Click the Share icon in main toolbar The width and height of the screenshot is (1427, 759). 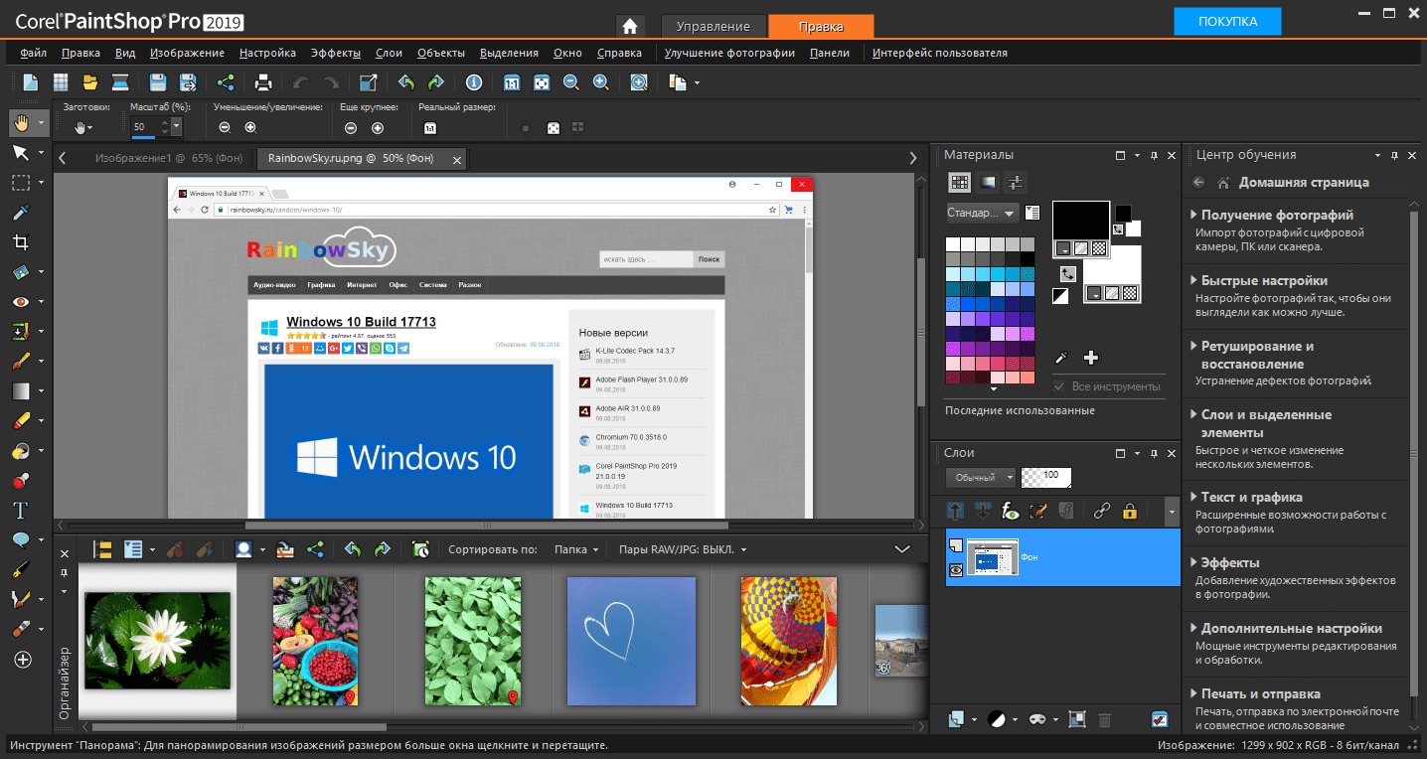point(226,82)
